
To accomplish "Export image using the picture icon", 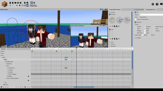I will [x=27, y=3].
